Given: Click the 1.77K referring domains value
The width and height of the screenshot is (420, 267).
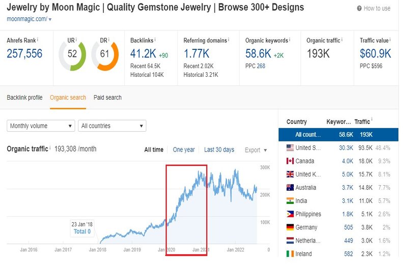Looking at the screenshot, I should tap(197, 54).
